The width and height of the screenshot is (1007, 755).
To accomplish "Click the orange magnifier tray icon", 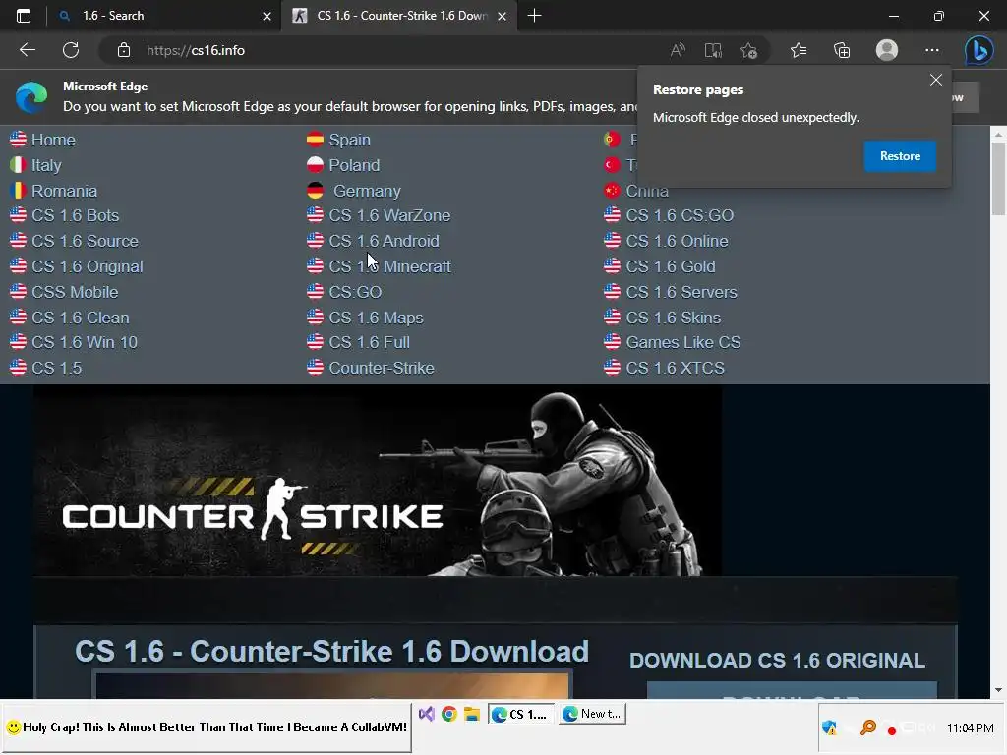I will (x=868, y=727).
